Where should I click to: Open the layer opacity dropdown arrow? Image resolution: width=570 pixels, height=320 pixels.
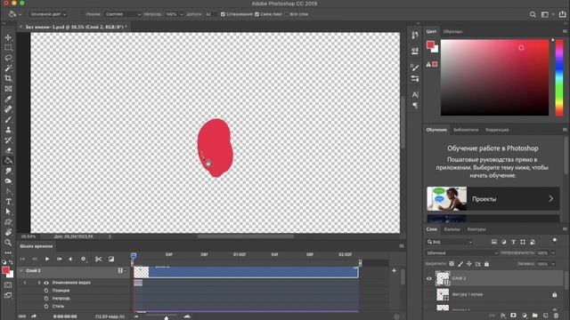click(553, 252)
